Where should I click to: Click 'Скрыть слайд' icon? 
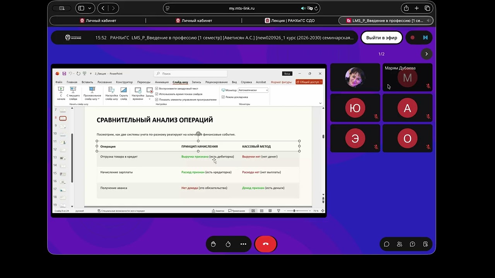pos(124,93)
